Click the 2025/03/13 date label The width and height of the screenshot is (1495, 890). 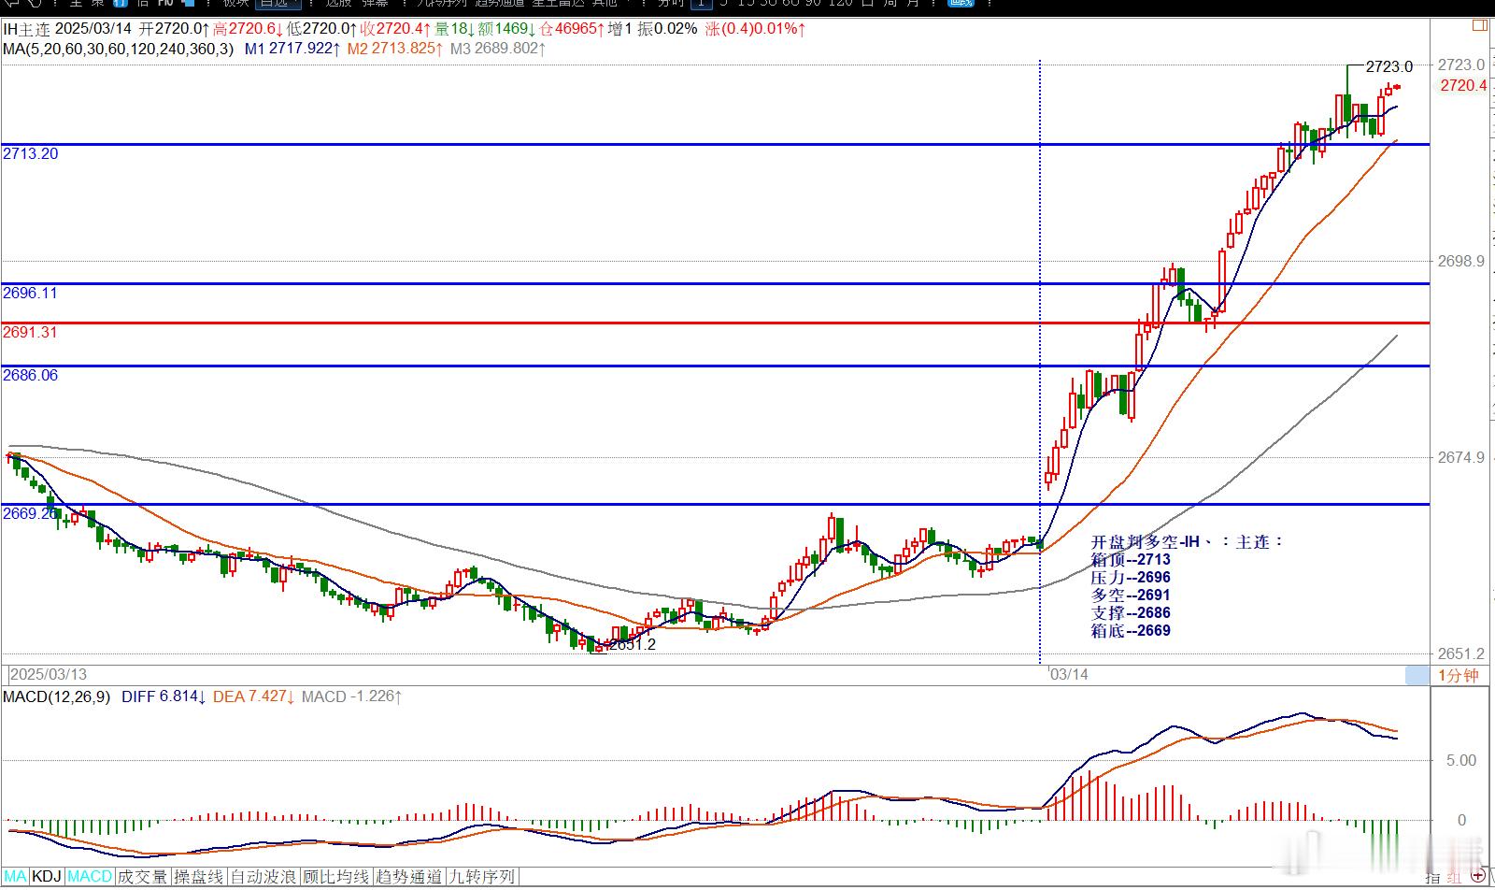tap(48, 674)
